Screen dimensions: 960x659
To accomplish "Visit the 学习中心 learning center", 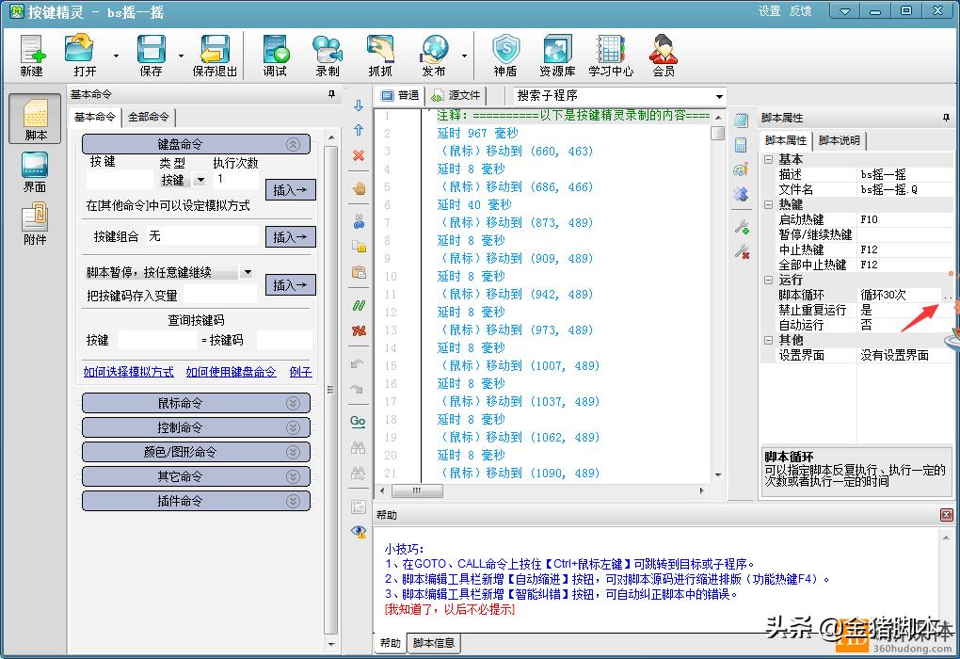I will tap(609, 54).
